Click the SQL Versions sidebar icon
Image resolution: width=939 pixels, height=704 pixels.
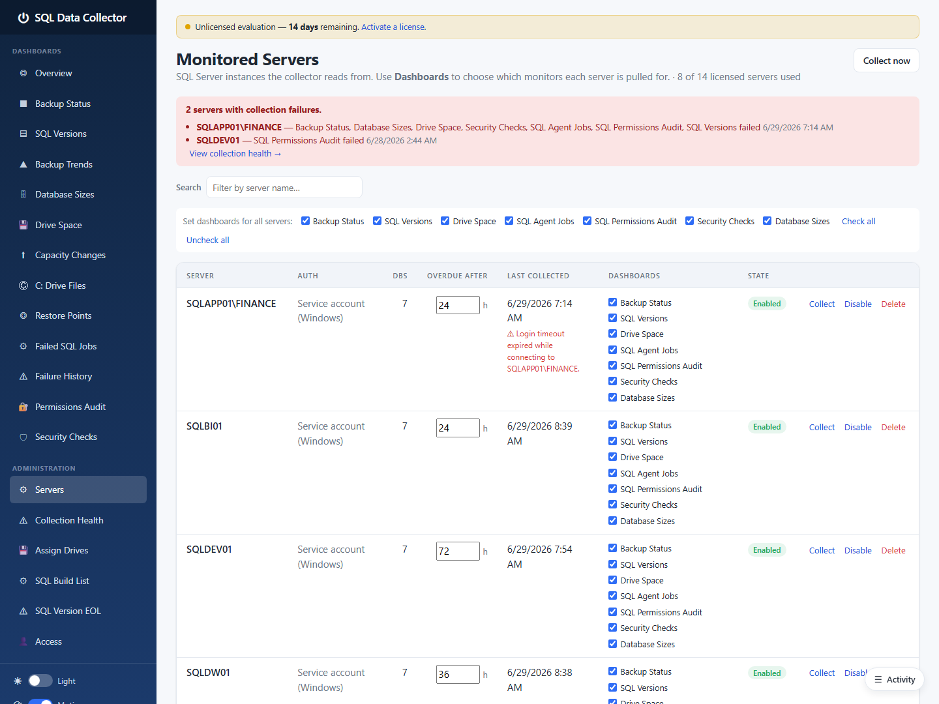point(23,134)
